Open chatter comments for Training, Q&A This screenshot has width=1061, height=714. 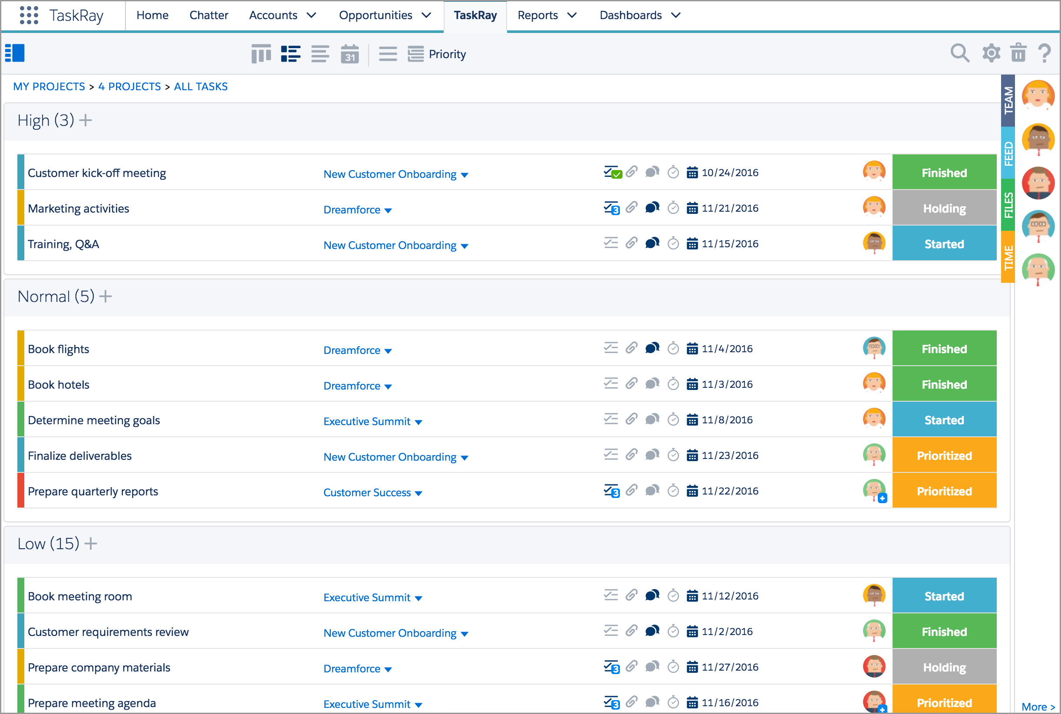point(652,243)
